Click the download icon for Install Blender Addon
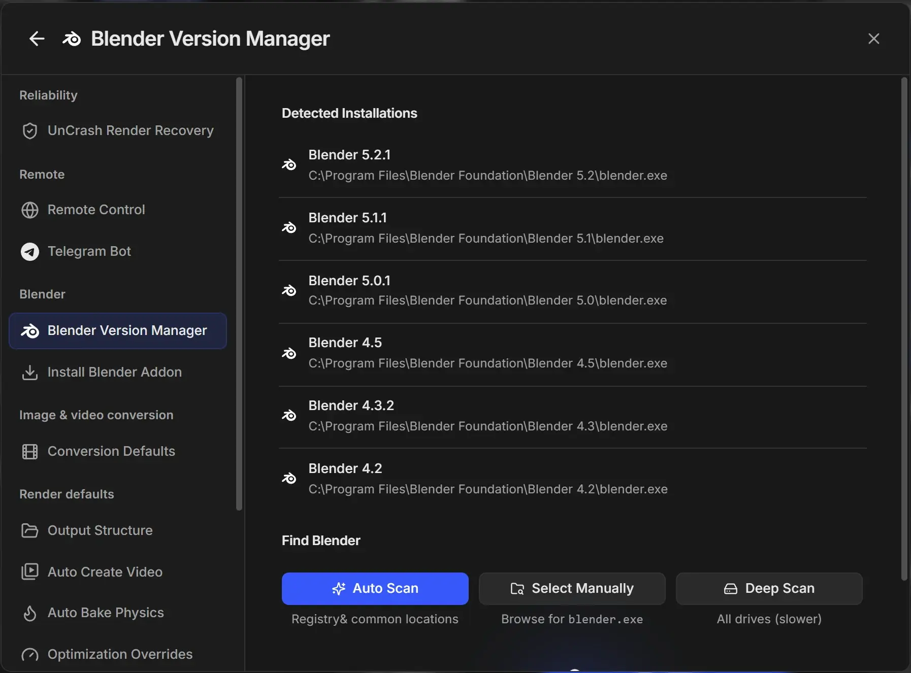 click(30, 373)
